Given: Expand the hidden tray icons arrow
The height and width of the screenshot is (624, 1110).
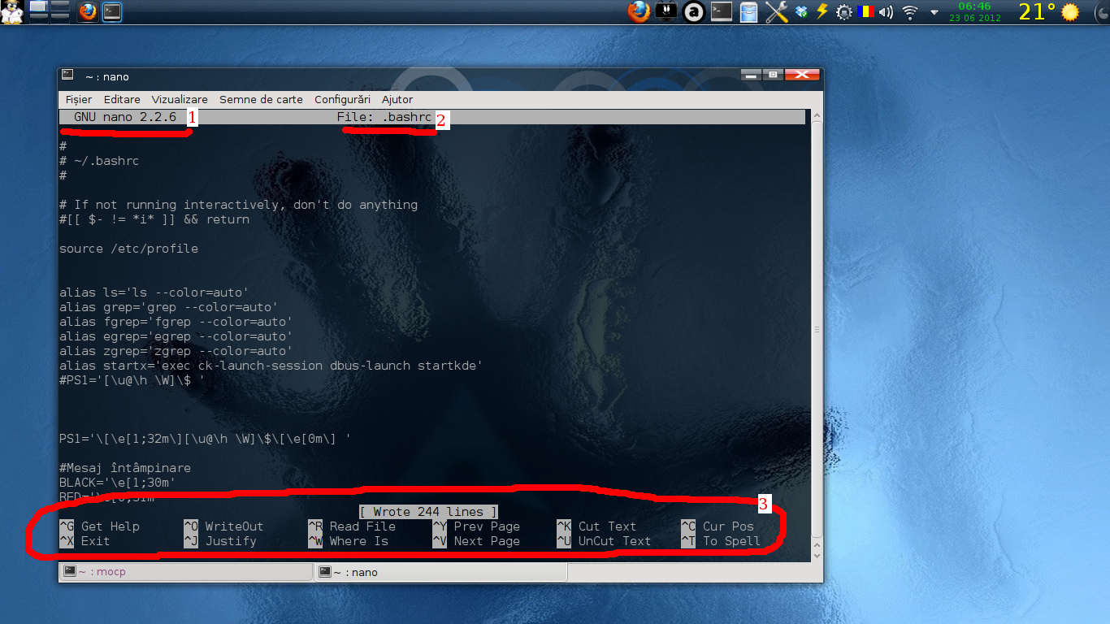Looking at the screenshot, I should (934, 14).
